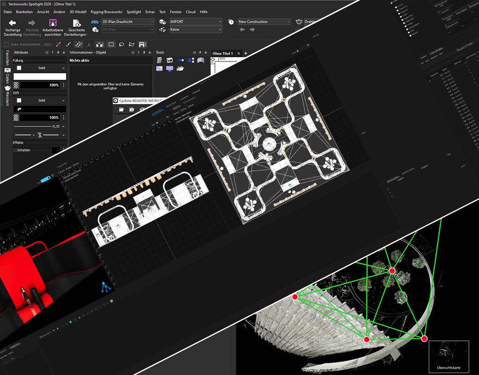
Task: Open the start line-ending marker dropdown
Action: tap(25, 135)
